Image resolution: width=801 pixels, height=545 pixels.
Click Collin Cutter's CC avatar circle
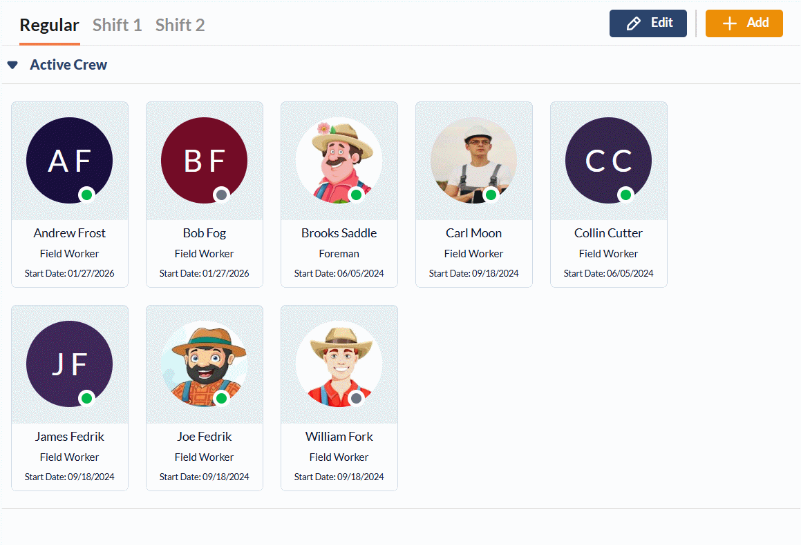(608, 160)
